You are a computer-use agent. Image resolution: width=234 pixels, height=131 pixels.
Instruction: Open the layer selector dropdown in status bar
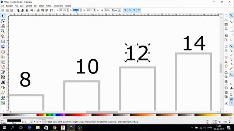[x=44, y=122]
